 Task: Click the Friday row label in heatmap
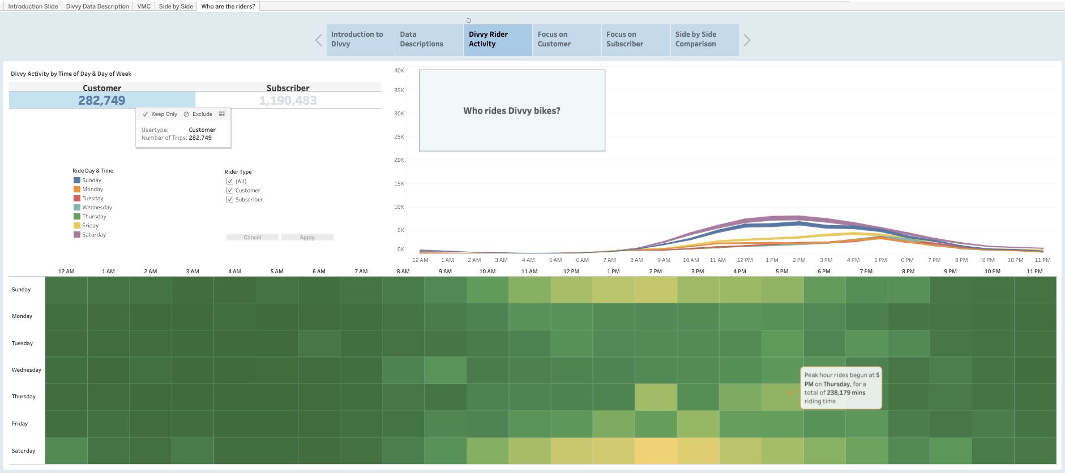pyautogui.click(x=20, y=424)
